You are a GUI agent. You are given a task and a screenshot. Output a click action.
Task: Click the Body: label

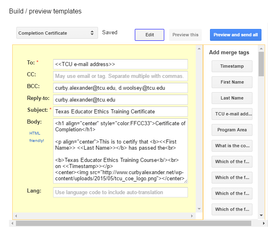coord(34,122)
